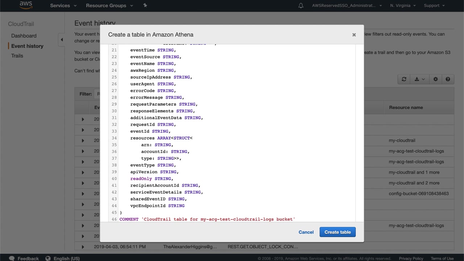Image resolution: width=464 pixels, height=261 pixels.
Task: Collapse the CloudTrail sidebar arrow
Action: coord(62,40)
